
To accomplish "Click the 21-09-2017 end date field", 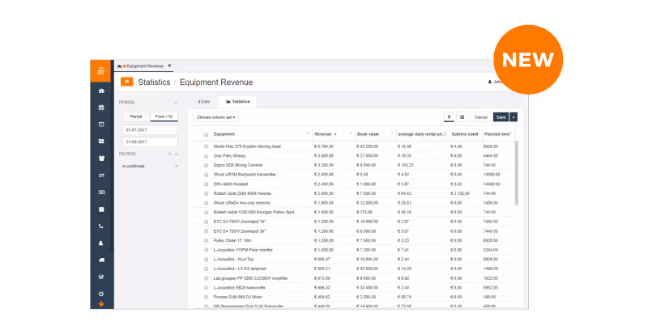I will click(x=151, y=142).
